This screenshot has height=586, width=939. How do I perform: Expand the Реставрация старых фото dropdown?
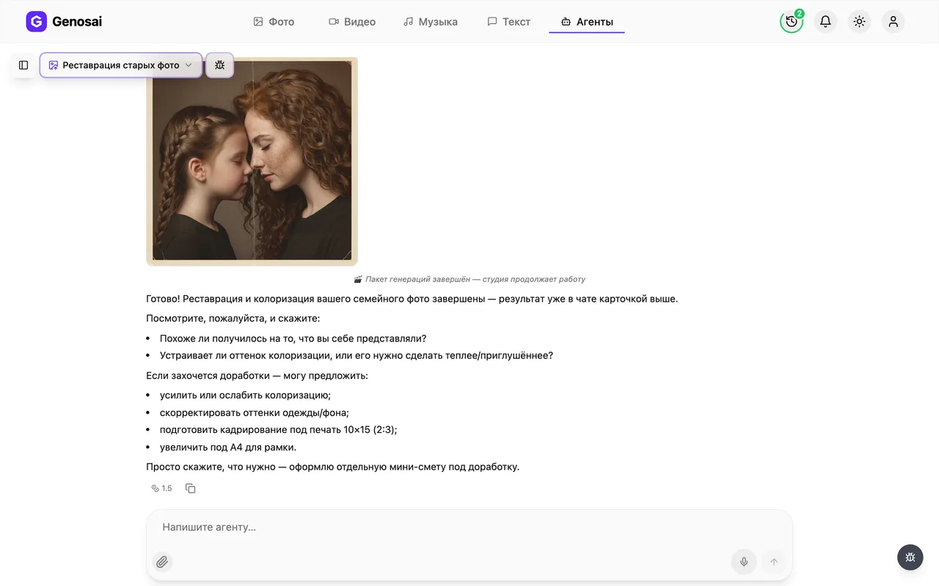[x=120, y=65]
